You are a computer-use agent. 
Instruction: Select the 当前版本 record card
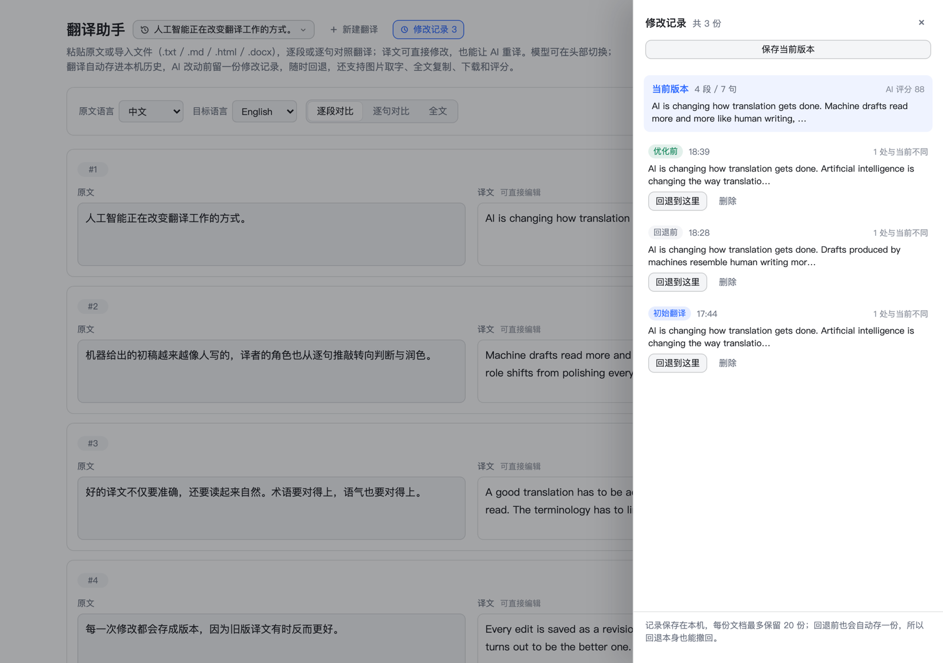coord(788,104)
